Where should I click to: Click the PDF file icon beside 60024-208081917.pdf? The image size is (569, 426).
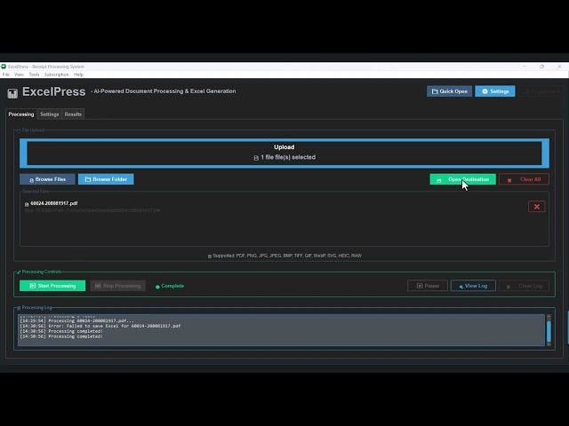pyautogui.click(x=27, y=204)
